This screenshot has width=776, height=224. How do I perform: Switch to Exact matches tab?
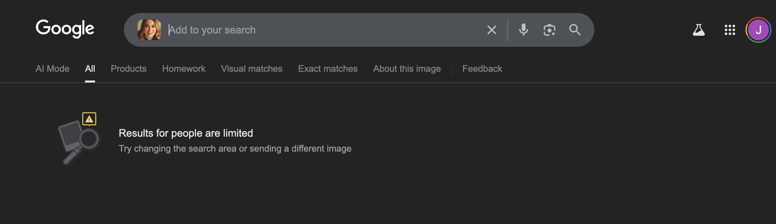pos(328,69)
